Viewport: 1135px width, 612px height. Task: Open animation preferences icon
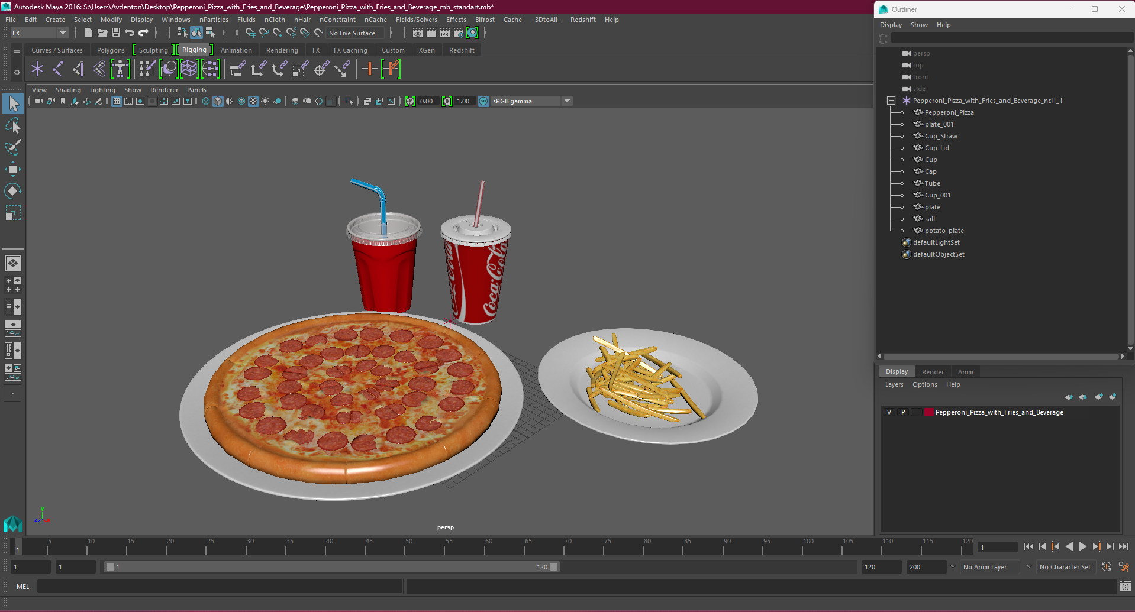(x=1124, y=567)
